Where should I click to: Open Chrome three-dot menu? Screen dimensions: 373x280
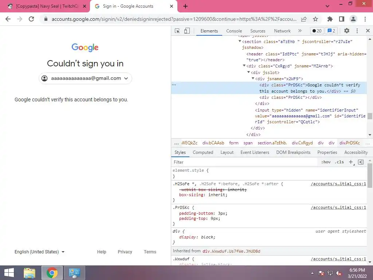(365, 19)
